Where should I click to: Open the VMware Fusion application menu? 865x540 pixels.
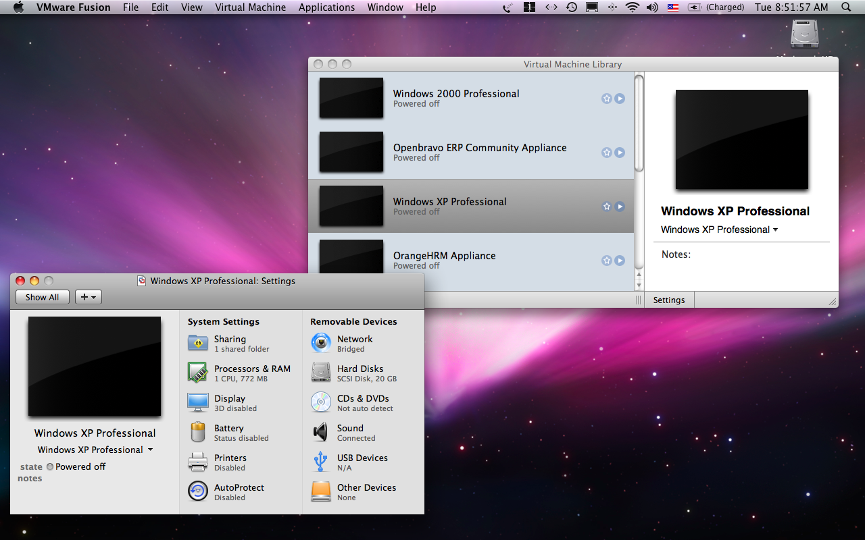coord(74,7)
